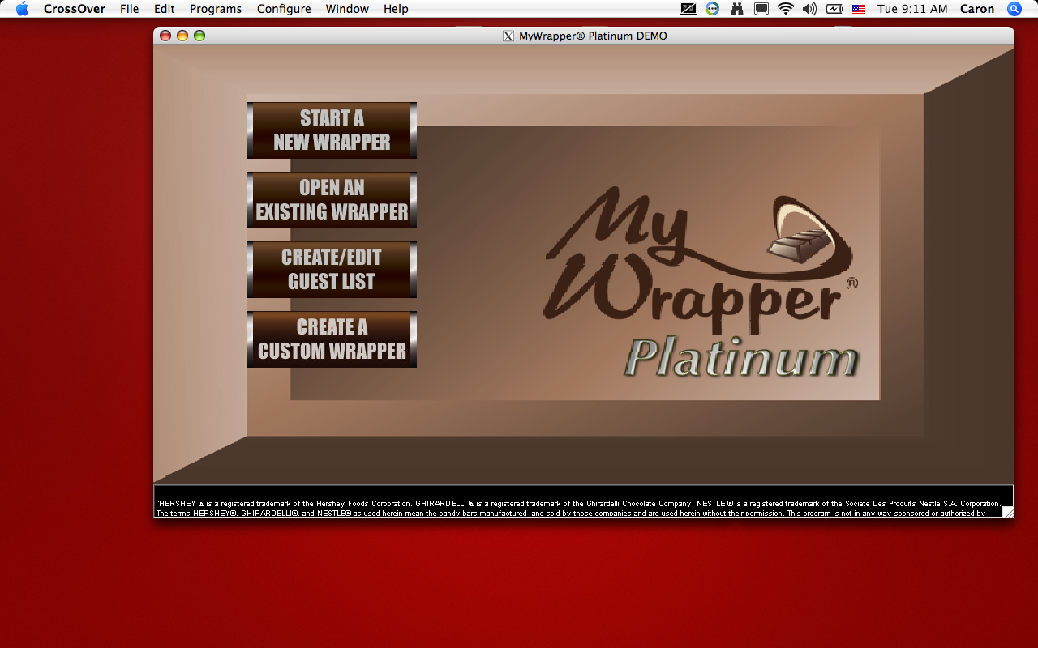Click CREATE/EDIT GUEST LIST
The width and height of the screenshot is (1038, 648).
point(331,269)
